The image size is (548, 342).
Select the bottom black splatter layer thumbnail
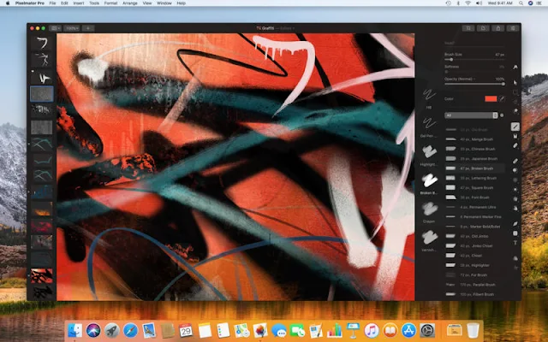(x=42, y=292)
